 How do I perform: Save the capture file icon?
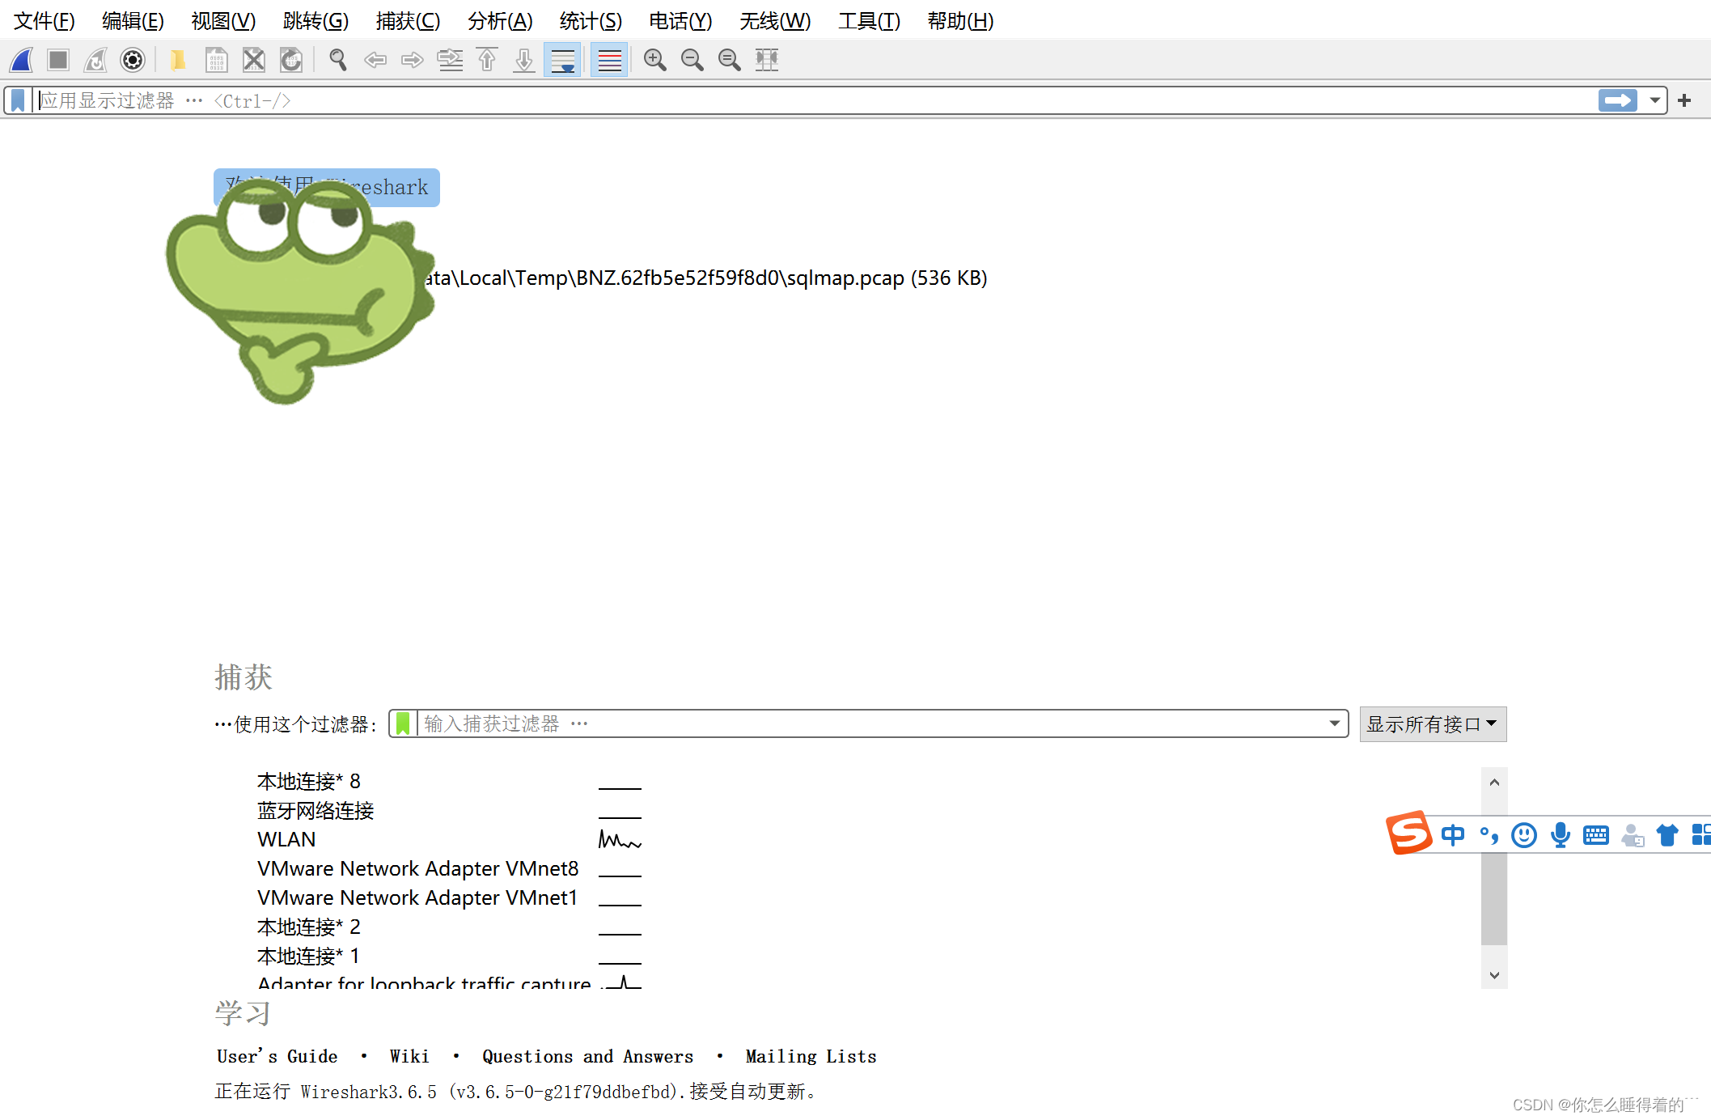[x=216, y=60]
